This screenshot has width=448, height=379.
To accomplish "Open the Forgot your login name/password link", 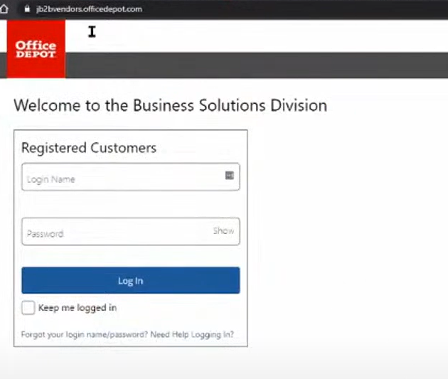I will (x=85, y=334).
